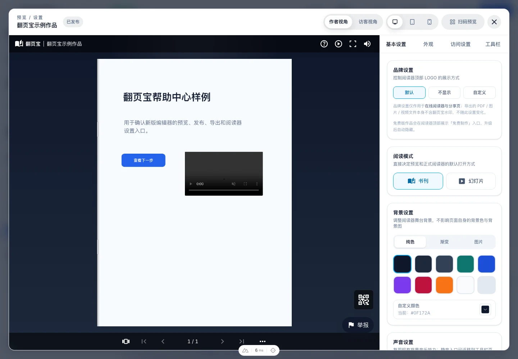The image size is (518, 359).
Task: Close the preview settings dialog
Action: coord(494,22)
